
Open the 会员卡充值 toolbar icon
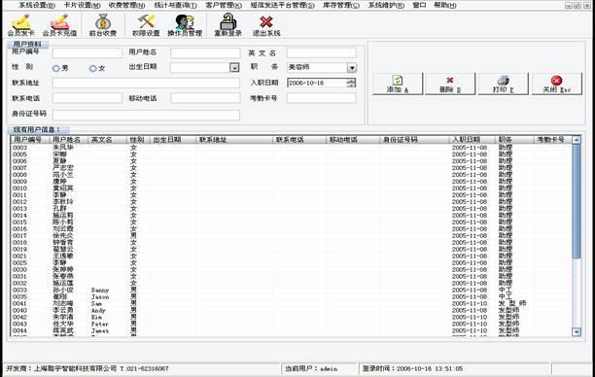(x=59, y=25)
